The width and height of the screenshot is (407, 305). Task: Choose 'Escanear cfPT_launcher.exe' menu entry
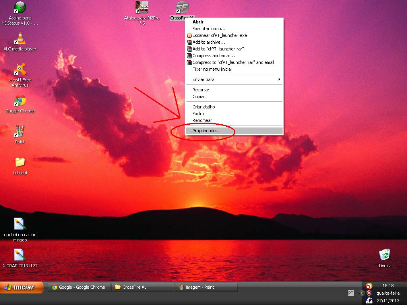pyautogui.click(x=219, y=35)
